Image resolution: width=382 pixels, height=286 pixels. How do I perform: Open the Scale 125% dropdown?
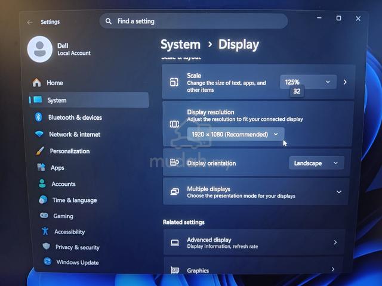click(308, 82)
